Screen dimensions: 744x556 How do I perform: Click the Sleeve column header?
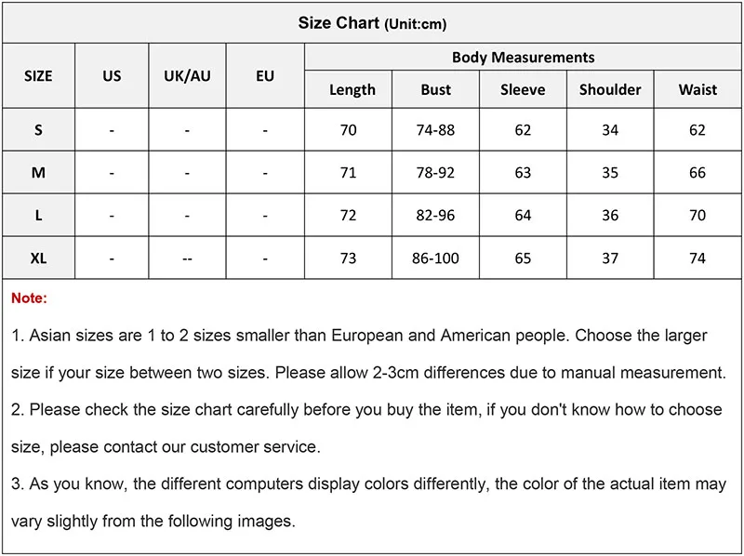[523, 89]
